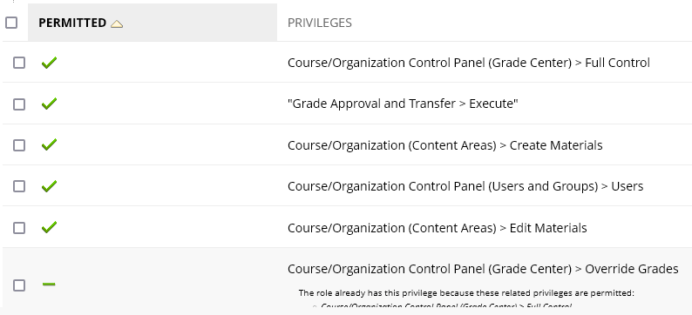This screenshot has height=315, width=692.
Task: Click green checkmark for Grade Approval and Transfer
Action: (49, 104)
